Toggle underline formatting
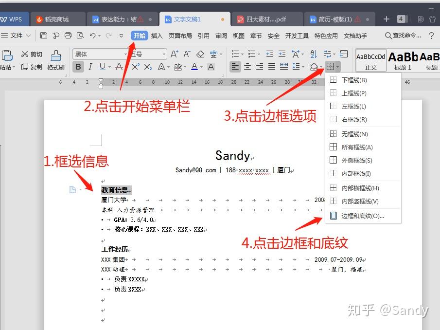 102,66
